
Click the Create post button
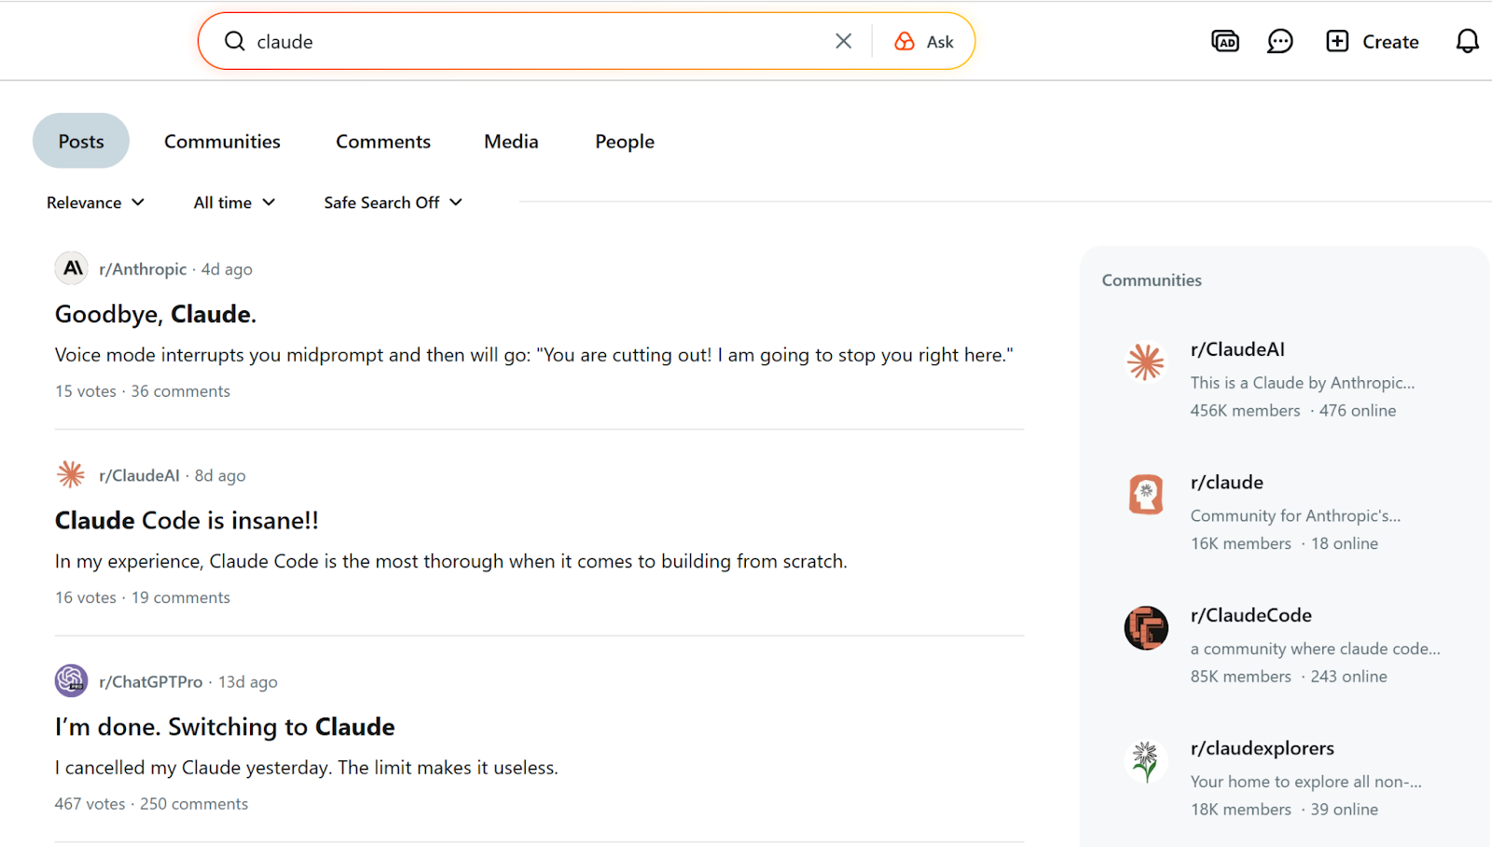[1373, 41]
